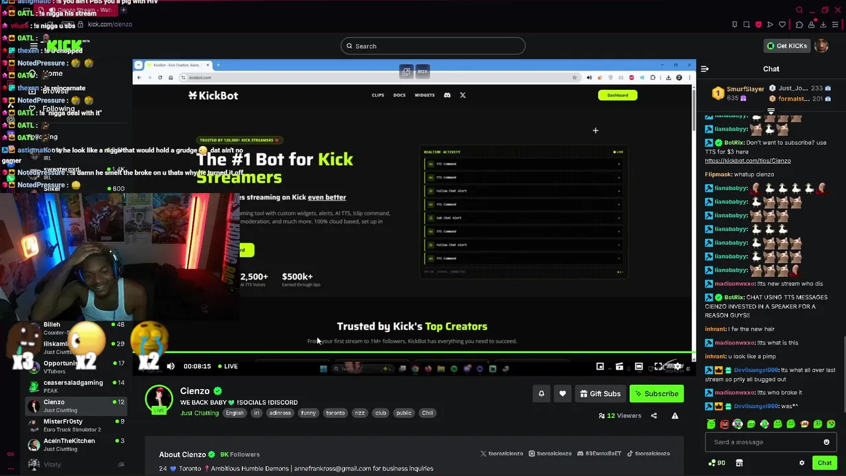
Task: Report the stream with the warning triangle icon
Action: tap(675, 416)
